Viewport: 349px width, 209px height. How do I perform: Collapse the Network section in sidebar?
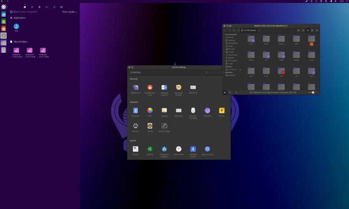[224, 72]
